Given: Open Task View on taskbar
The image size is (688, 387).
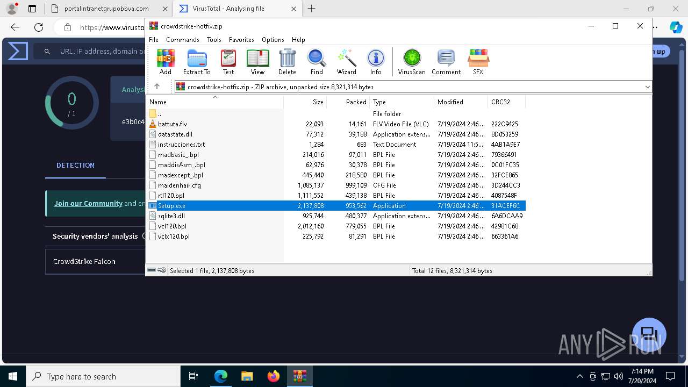Looking at the screenshot, I should click(x=193, y=376).
